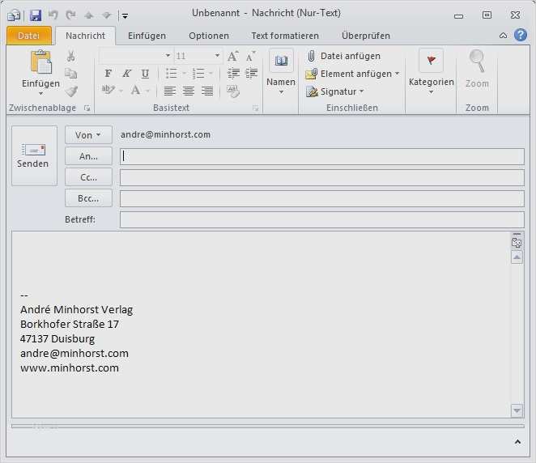Image resolution: width=536 pixels, height=463 pixels.
Task: Click the copy icon in Zwischenablage
Action: 71,73
